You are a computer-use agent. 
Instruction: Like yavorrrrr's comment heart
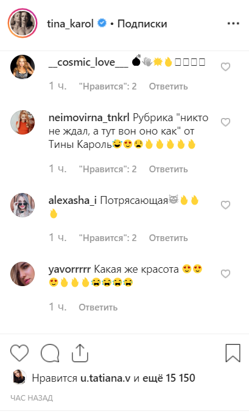pyautogui.click(x=225, y=274)
